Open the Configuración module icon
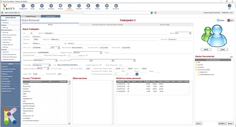 [23, 6]
